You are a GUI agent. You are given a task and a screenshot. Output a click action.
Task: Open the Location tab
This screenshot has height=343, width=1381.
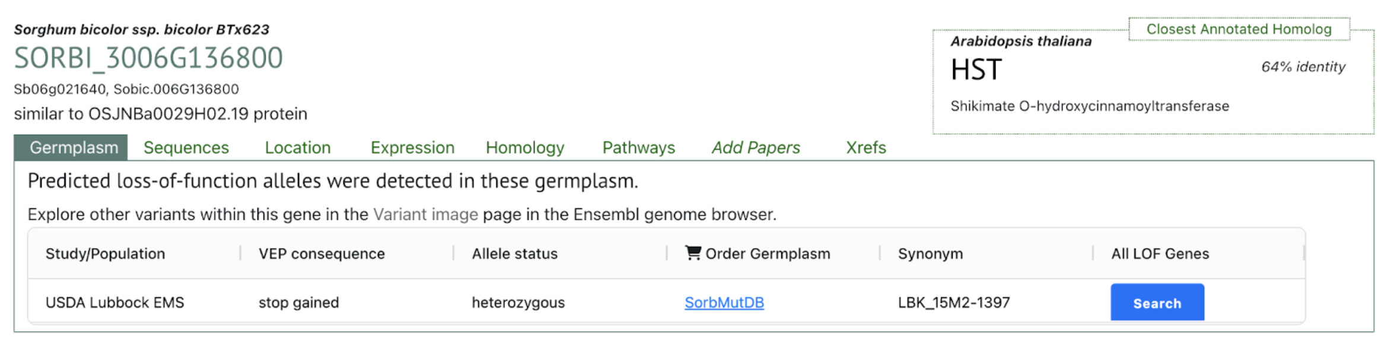pyautogui.click(x=297, y=148)
